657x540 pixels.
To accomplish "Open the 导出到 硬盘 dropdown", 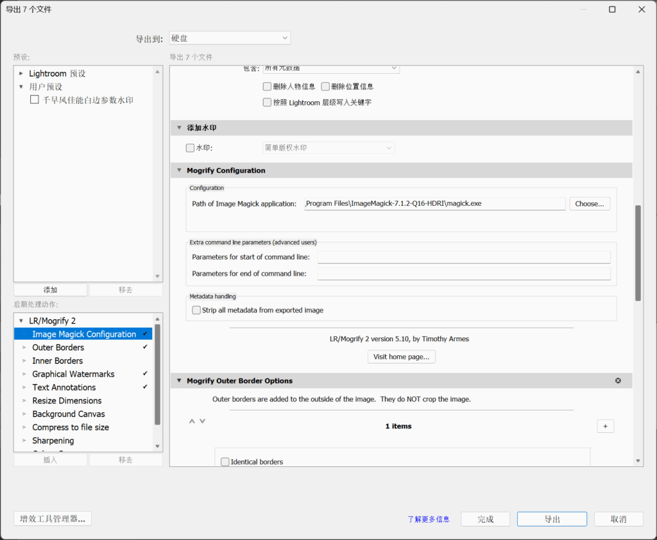I will click(230, 38).
